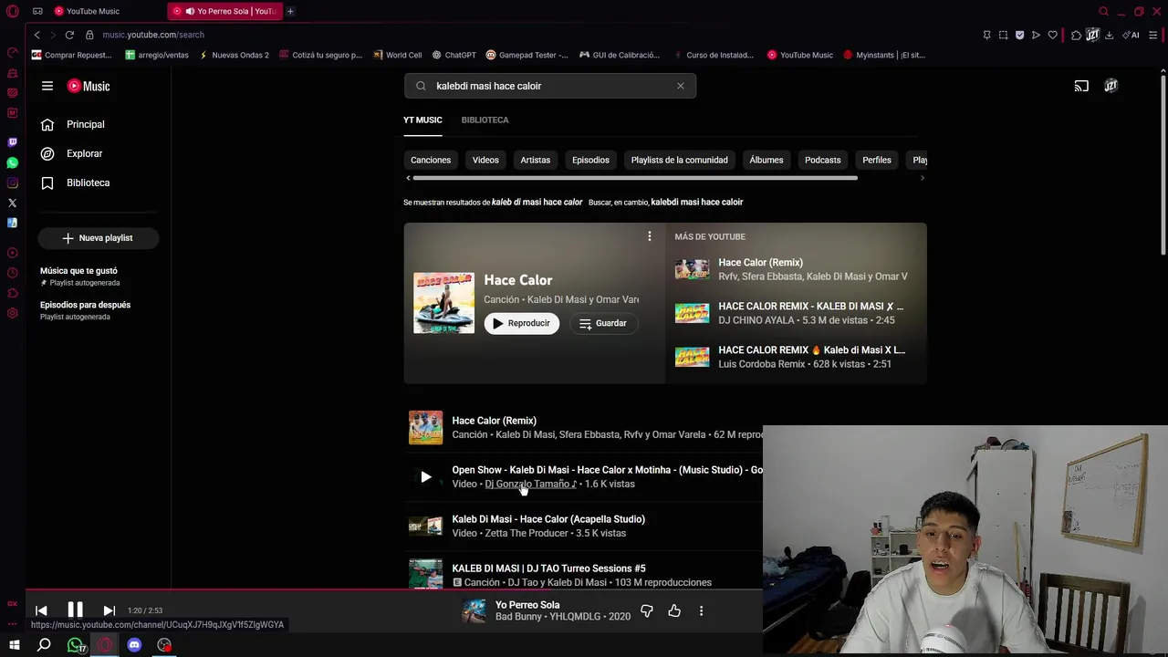1168x657 pixels.
Task: Filter results by Podcasts
Action: point(823,160)
